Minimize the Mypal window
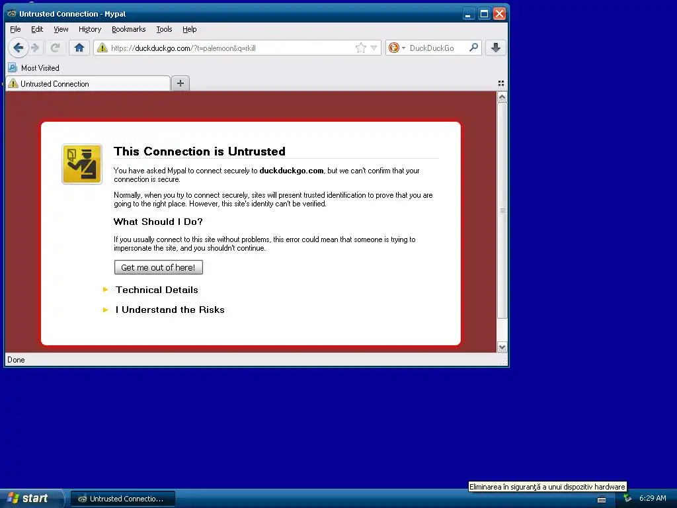Viewport: 677px width, 508px height. tap(468, 14)
